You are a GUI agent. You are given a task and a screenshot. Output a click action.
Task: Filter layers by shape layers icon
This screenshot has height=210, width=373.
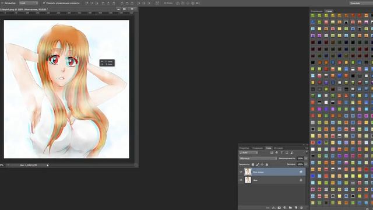coord(287,153)
